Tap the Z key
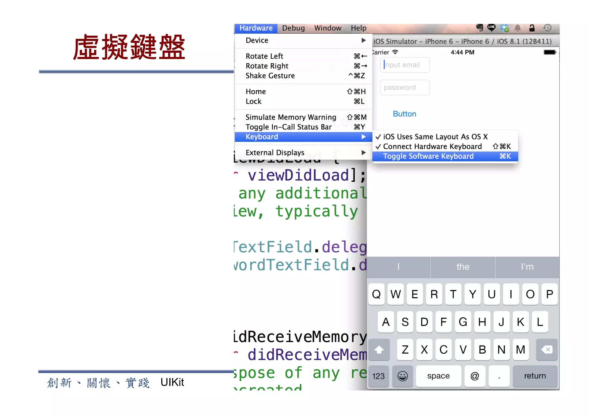 pos(405,350)
